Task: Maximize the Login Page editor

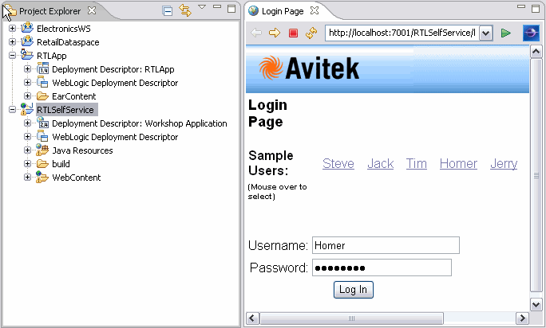Action: point(536,8)
